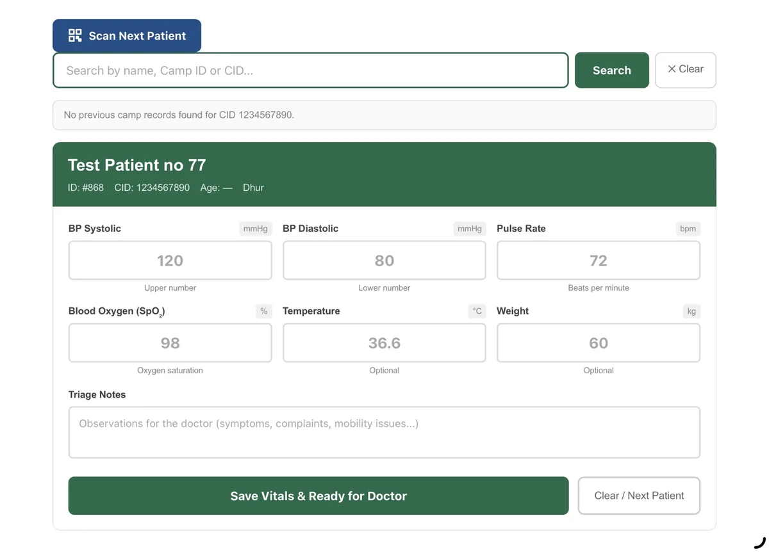
Task: Click the "Lower number" hint text
Action: pyautogui.click(x=384, y=288)
